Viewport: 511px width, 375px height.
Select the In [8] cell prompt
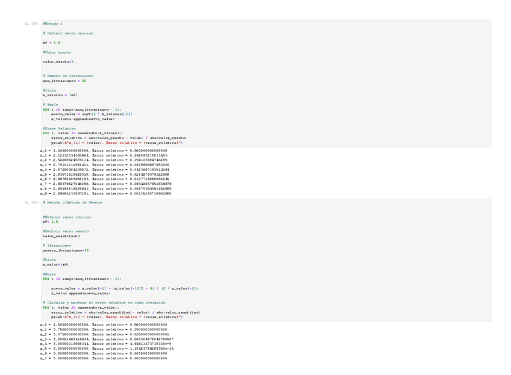coord(32,202)
